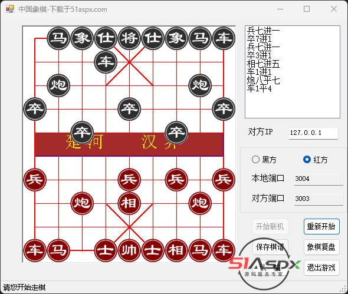348x294 pixels.
Task: Click the 重新开始 restart button
Action: [x=321, y=226]
